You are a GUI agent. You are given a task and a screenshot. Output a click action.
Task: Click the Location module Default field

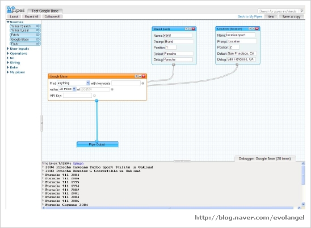(242, 53)
